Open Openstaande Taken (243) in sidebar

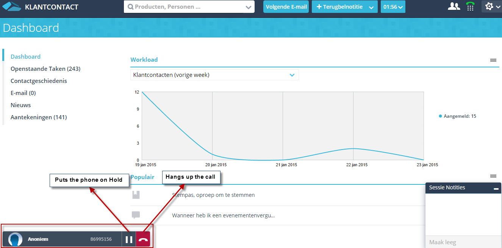(x=45, y=69)
